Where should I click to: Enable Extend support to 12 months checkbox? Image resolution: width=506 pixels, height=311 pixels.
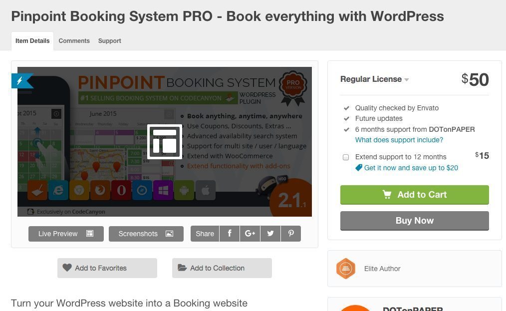[x=346, y=157]
